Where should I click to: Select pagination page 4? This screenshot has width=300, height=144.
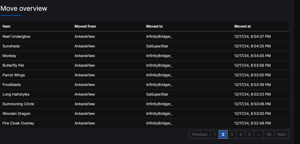[x=240, y=134]
